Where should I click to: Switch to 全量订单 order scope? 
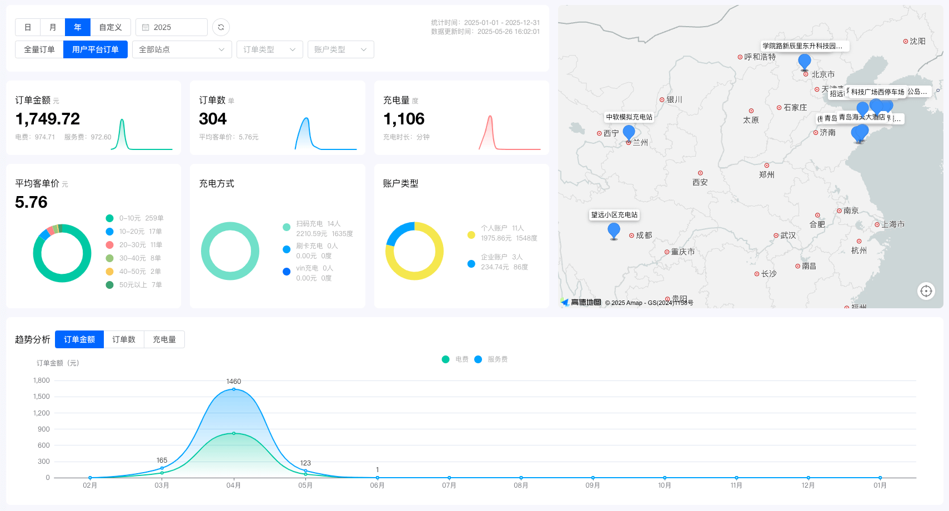coord(39,49)
